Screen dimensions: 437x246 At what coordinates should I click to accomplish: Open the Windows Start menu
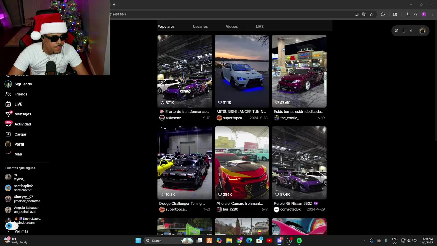[x=138, y=241]
